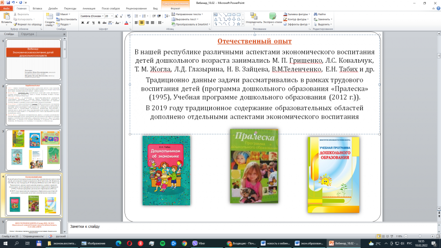Open the font size dropdown
The height and width of the screenshot is (248, 441).
click(x=109, y=16)
